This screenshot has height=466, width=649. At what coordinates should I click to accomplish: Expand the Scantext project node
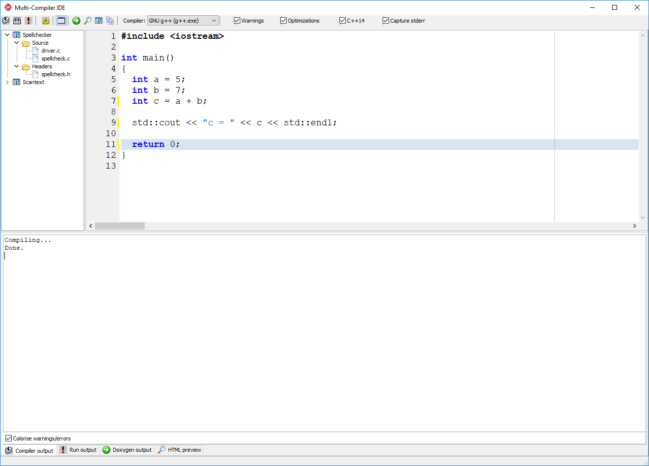[x=7, y=82]
